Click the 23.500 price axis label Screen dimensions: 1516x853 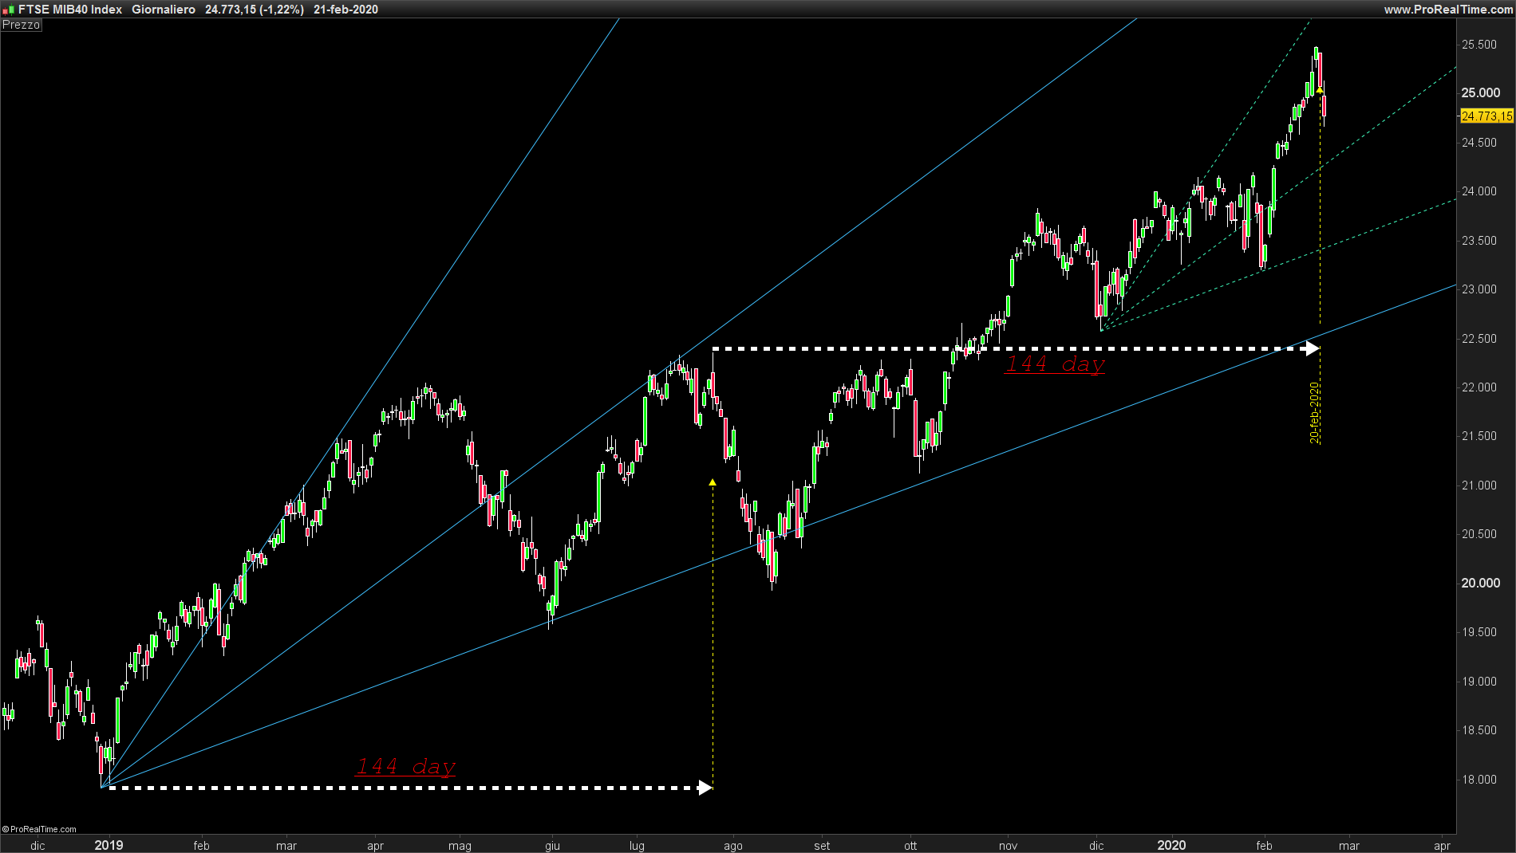pyautogui.click(x=1479, y=241)
